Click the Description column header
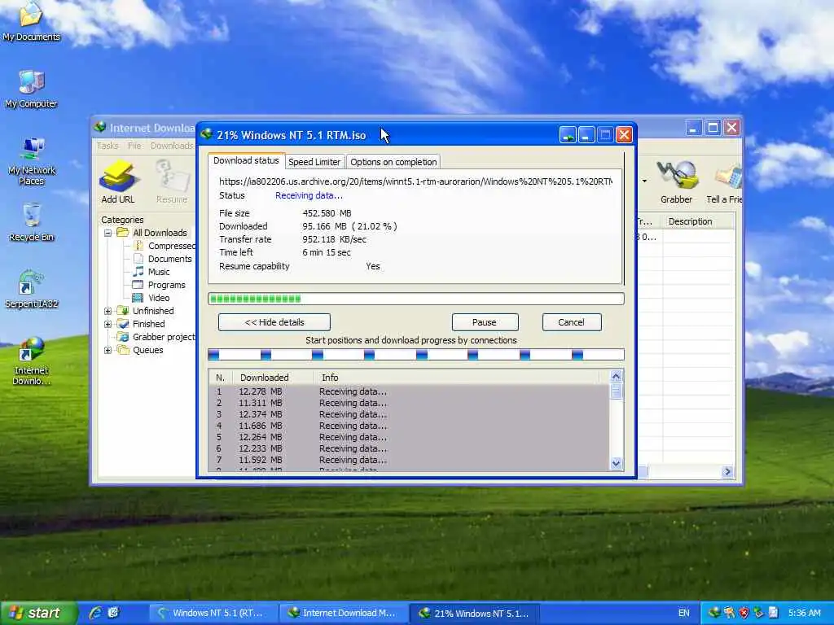834x625 pixels. point(698,221)
